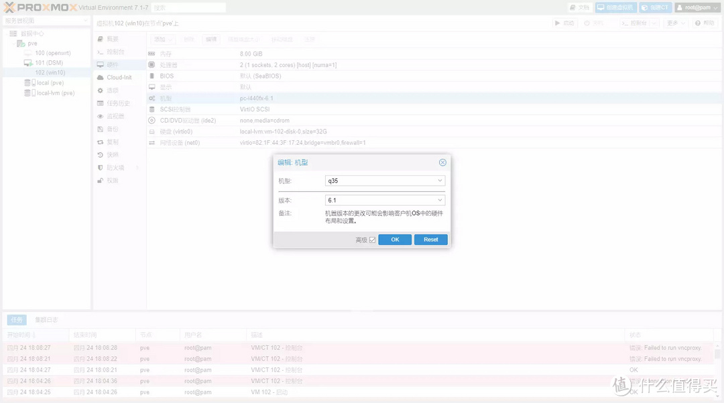724x403 pixels.
Task: Select the BIOS row
Action: [435, 76]
